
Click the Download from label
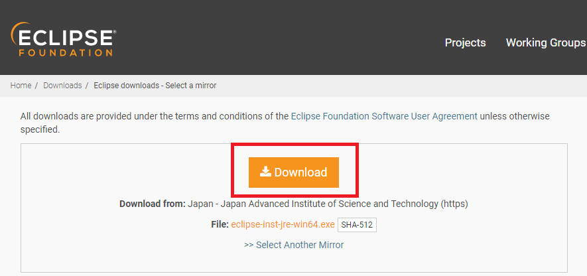click(x=153, y=204)
